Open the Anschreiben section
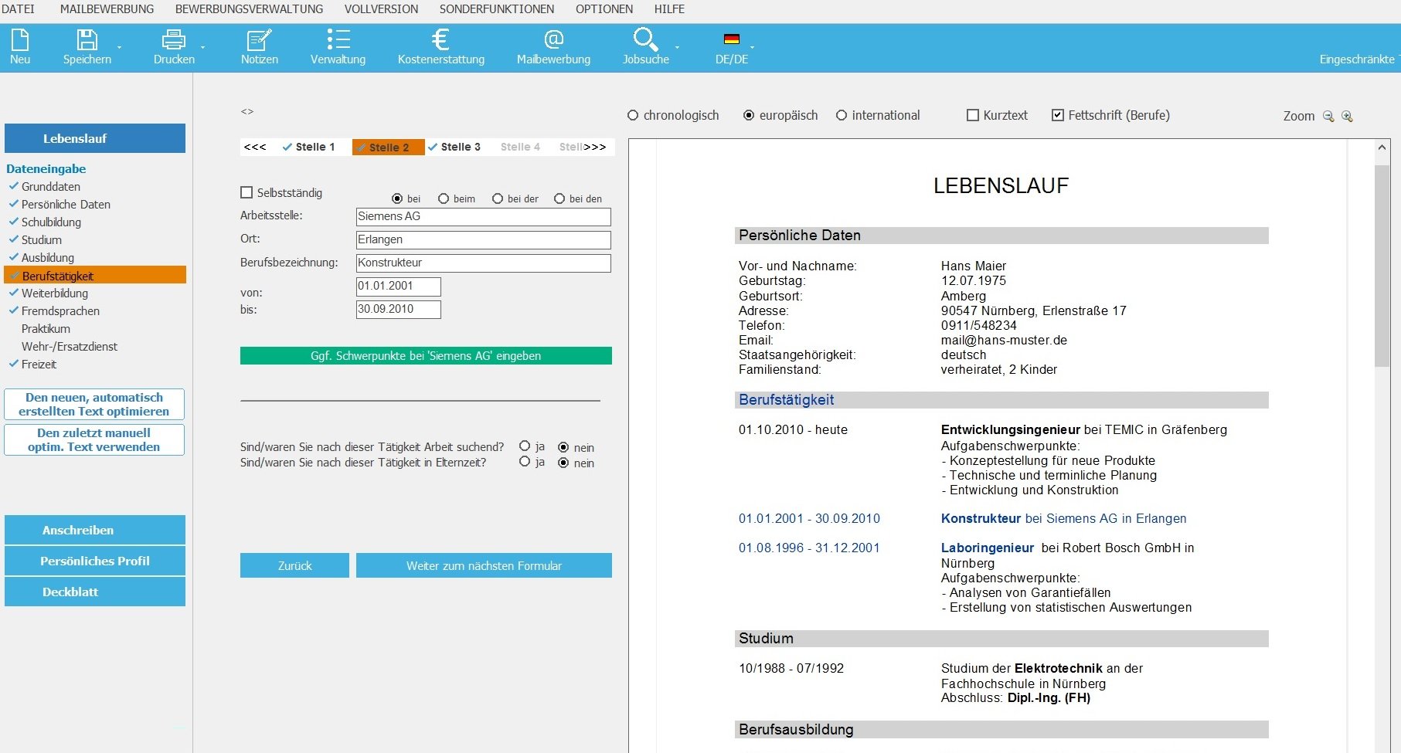 coord(95,530)
